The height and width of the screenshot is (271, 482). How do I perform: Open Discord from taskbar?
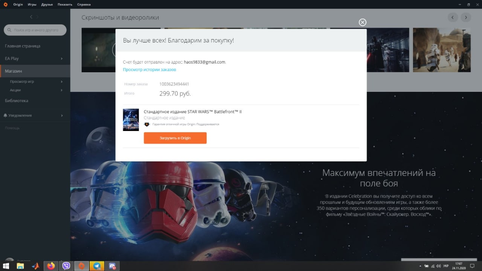(113, 266)
